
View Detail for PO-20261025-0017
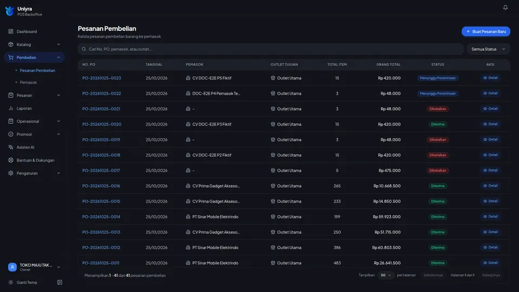(490, 170)
